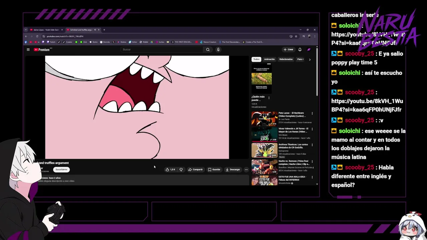Like the video with thumbs-up button
This screenshot has height=240, width=427.
click(170, 169)
